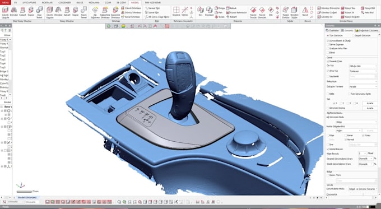Click Ayarla button beside the light checkboxes

pyautogui.click(x=370, y=103)
